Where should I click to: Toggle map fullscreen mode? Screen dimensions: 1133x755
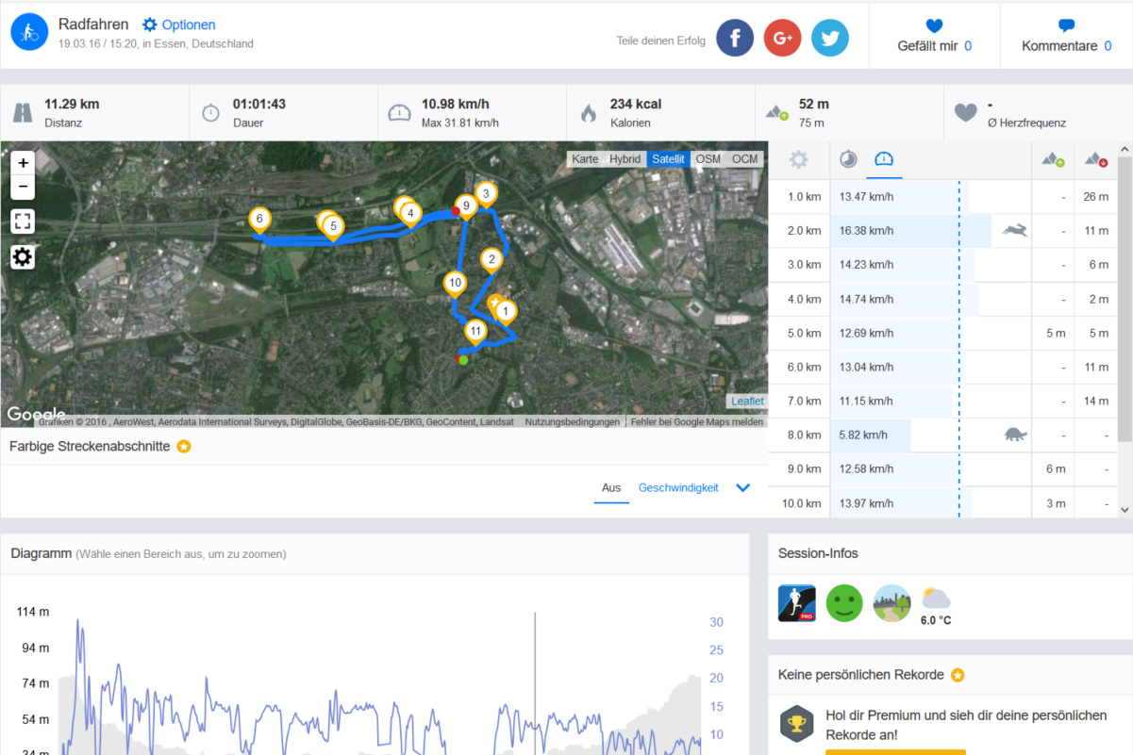[23, 222]
